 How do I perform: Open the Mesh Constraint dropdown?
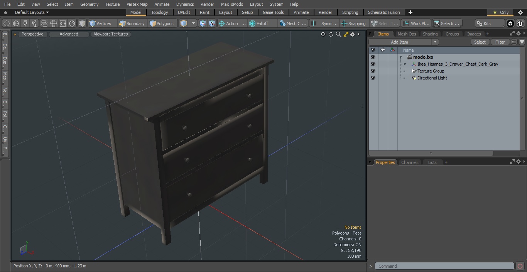(x=293, y=24)
